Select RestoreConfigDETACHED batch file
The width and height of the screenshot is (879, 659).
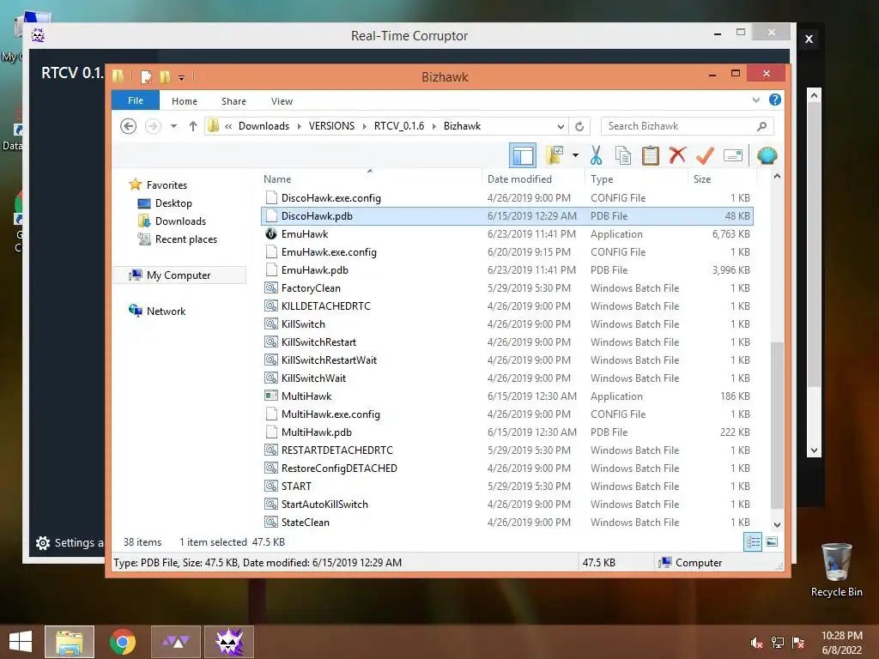click(x=506, y=469)
